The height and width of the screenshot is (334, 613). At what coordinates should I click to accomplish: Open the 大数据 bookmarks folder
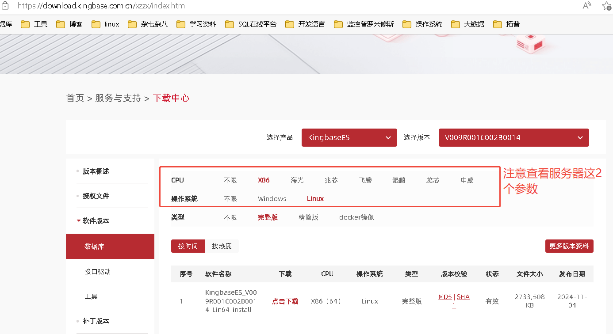click(468, 24)
